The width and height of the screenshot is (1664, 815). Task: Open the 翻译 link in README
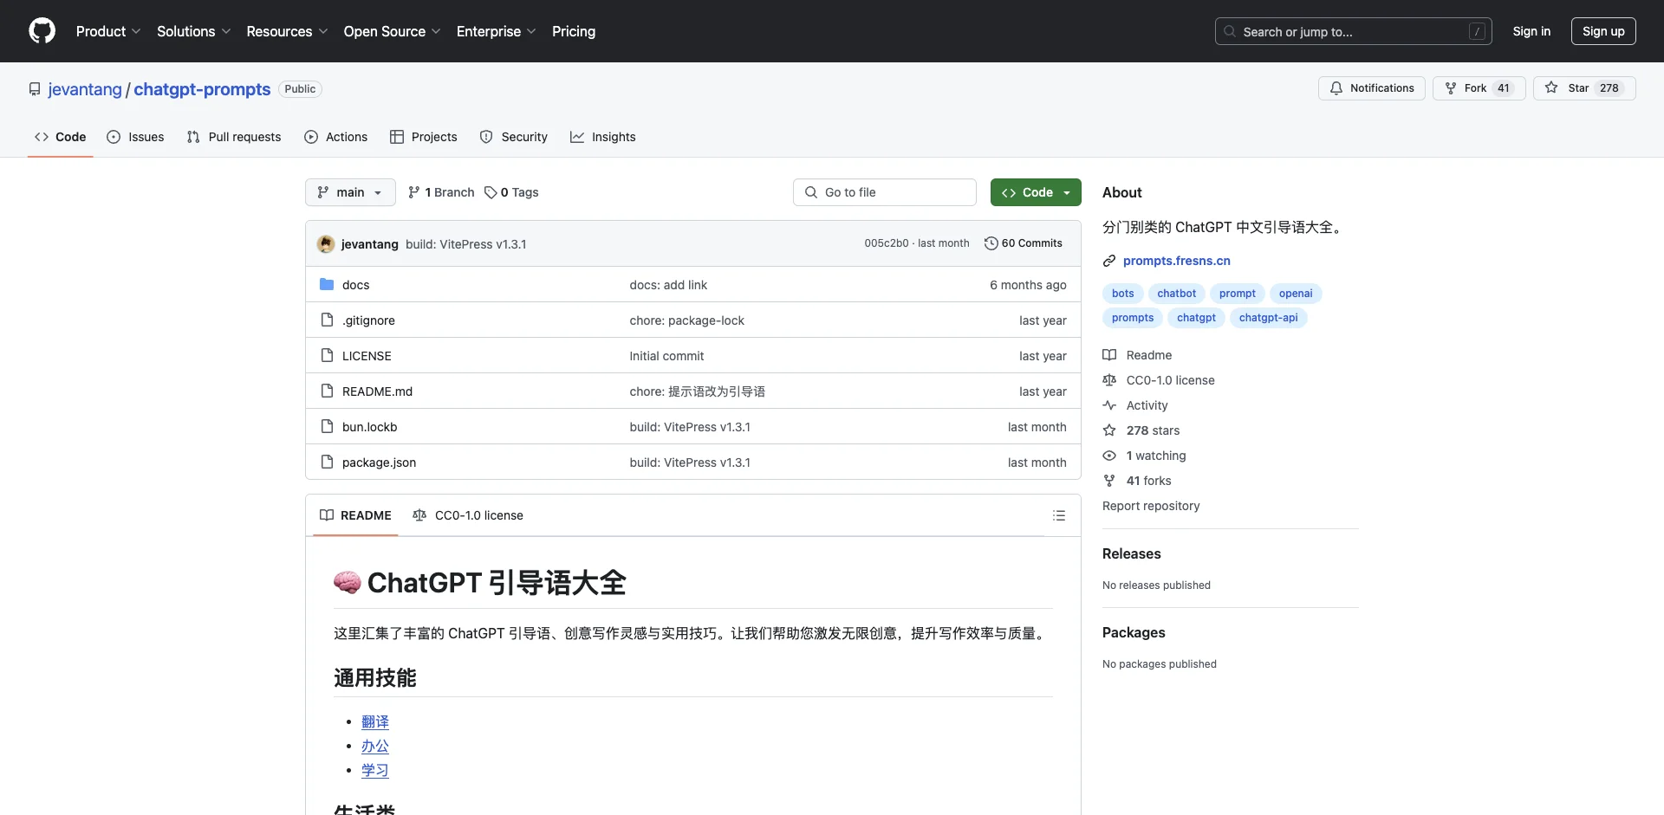375,722
